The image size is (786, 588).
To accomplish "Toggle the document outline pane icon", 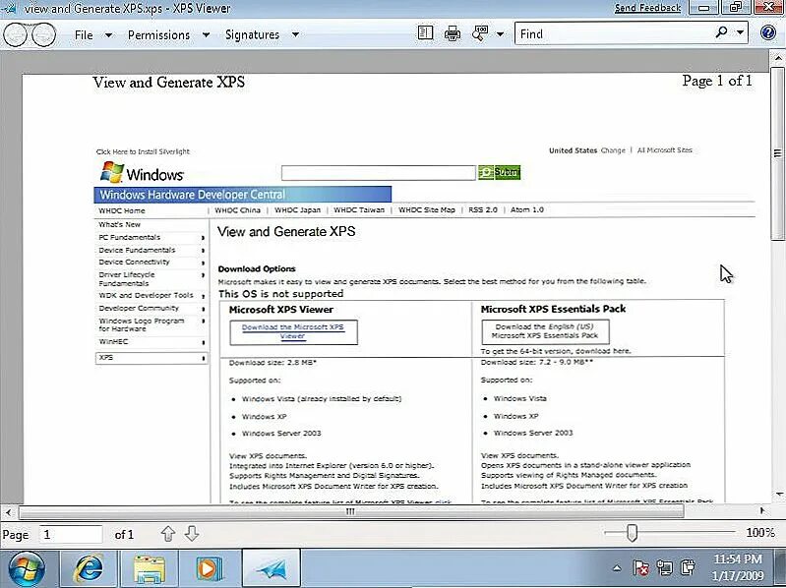I will [425, 33].
